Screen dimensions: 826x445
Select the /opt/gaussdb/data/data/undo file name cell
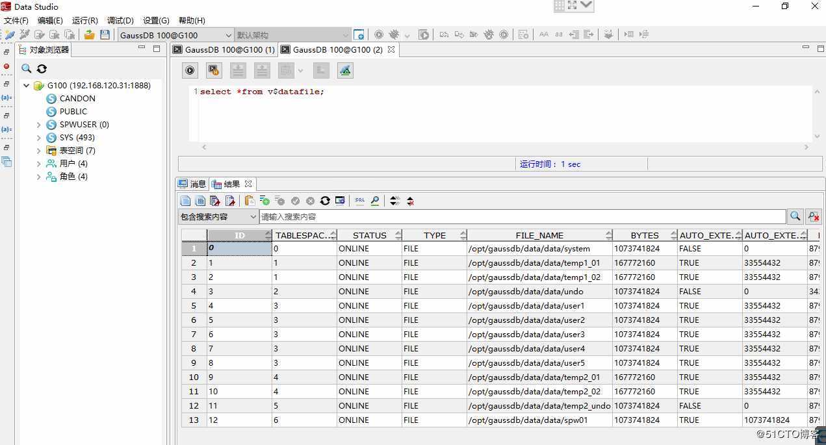tap(539, 292)
